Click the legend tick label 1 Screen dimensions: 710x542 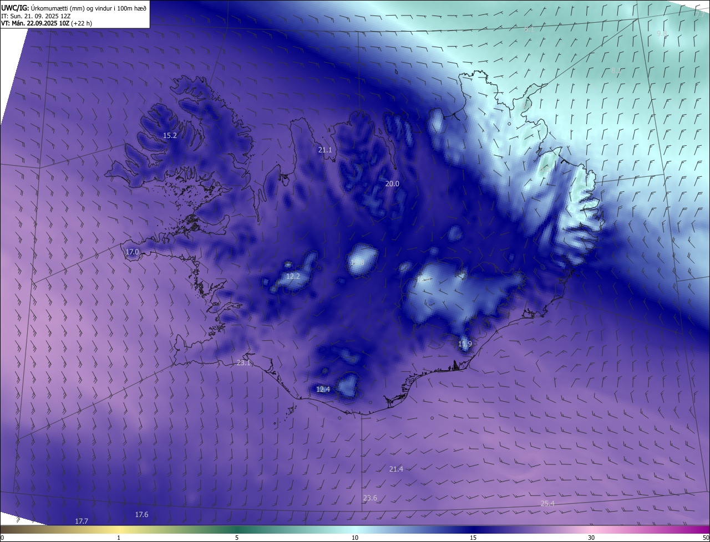point(119,538)
